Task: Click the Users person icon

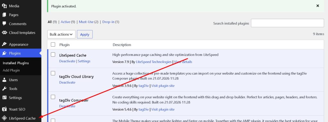Action: click(x=4, y=80)
